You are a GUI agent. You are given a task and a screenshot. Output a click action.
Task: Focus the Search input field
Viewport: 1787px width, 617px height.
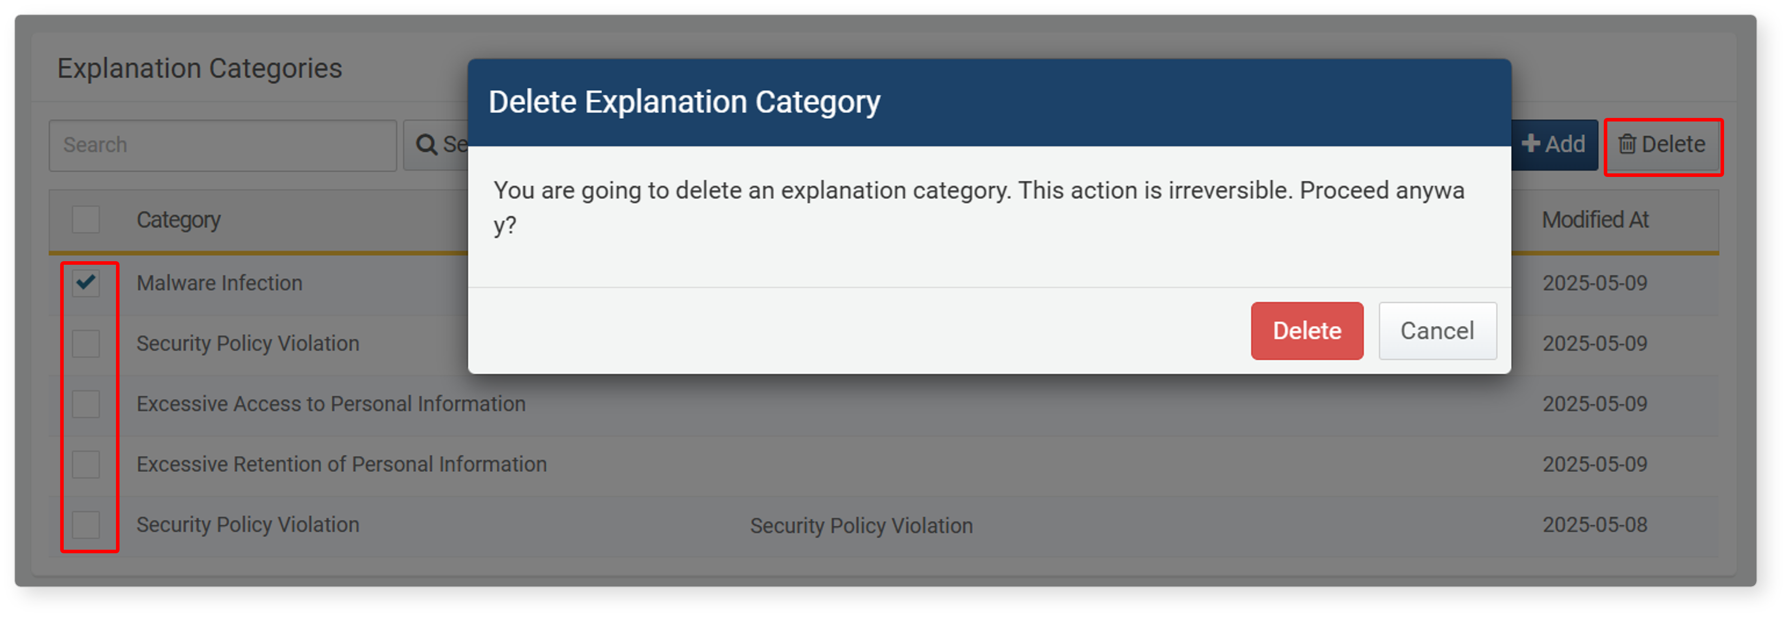223,145
